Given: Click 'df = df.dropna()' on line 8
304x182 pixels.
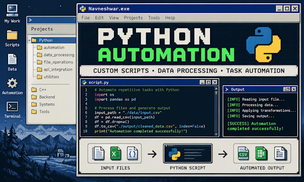Looking at the screenshot, I should coord(112,122).
